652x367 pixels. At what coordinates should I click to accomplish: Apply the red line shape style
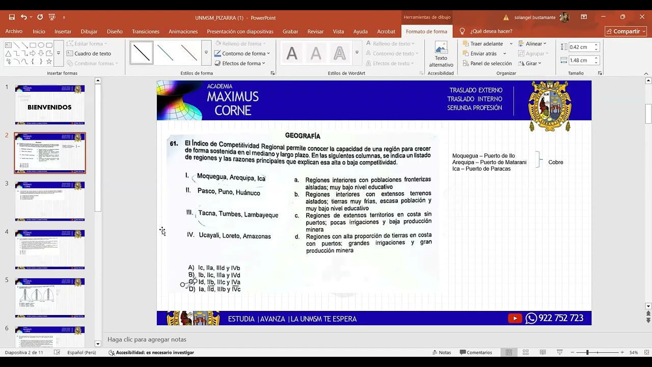click(x=189, y=53)
